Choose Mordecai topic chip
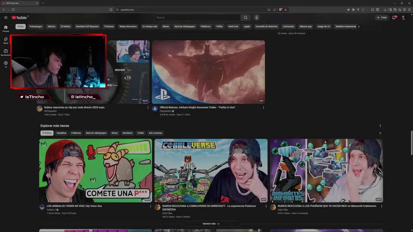The image size is (413, 232). 127,133
